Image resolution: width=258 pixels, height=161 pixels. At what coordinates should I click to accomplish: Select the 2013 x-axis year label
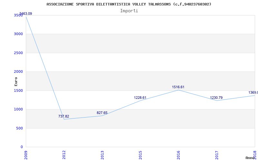pos(102,155)
